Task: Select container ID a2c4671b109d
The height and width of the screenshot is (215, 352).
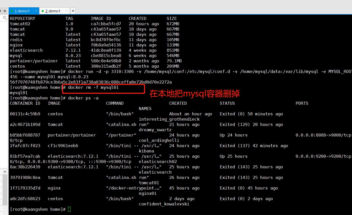Action: point(25,124)
